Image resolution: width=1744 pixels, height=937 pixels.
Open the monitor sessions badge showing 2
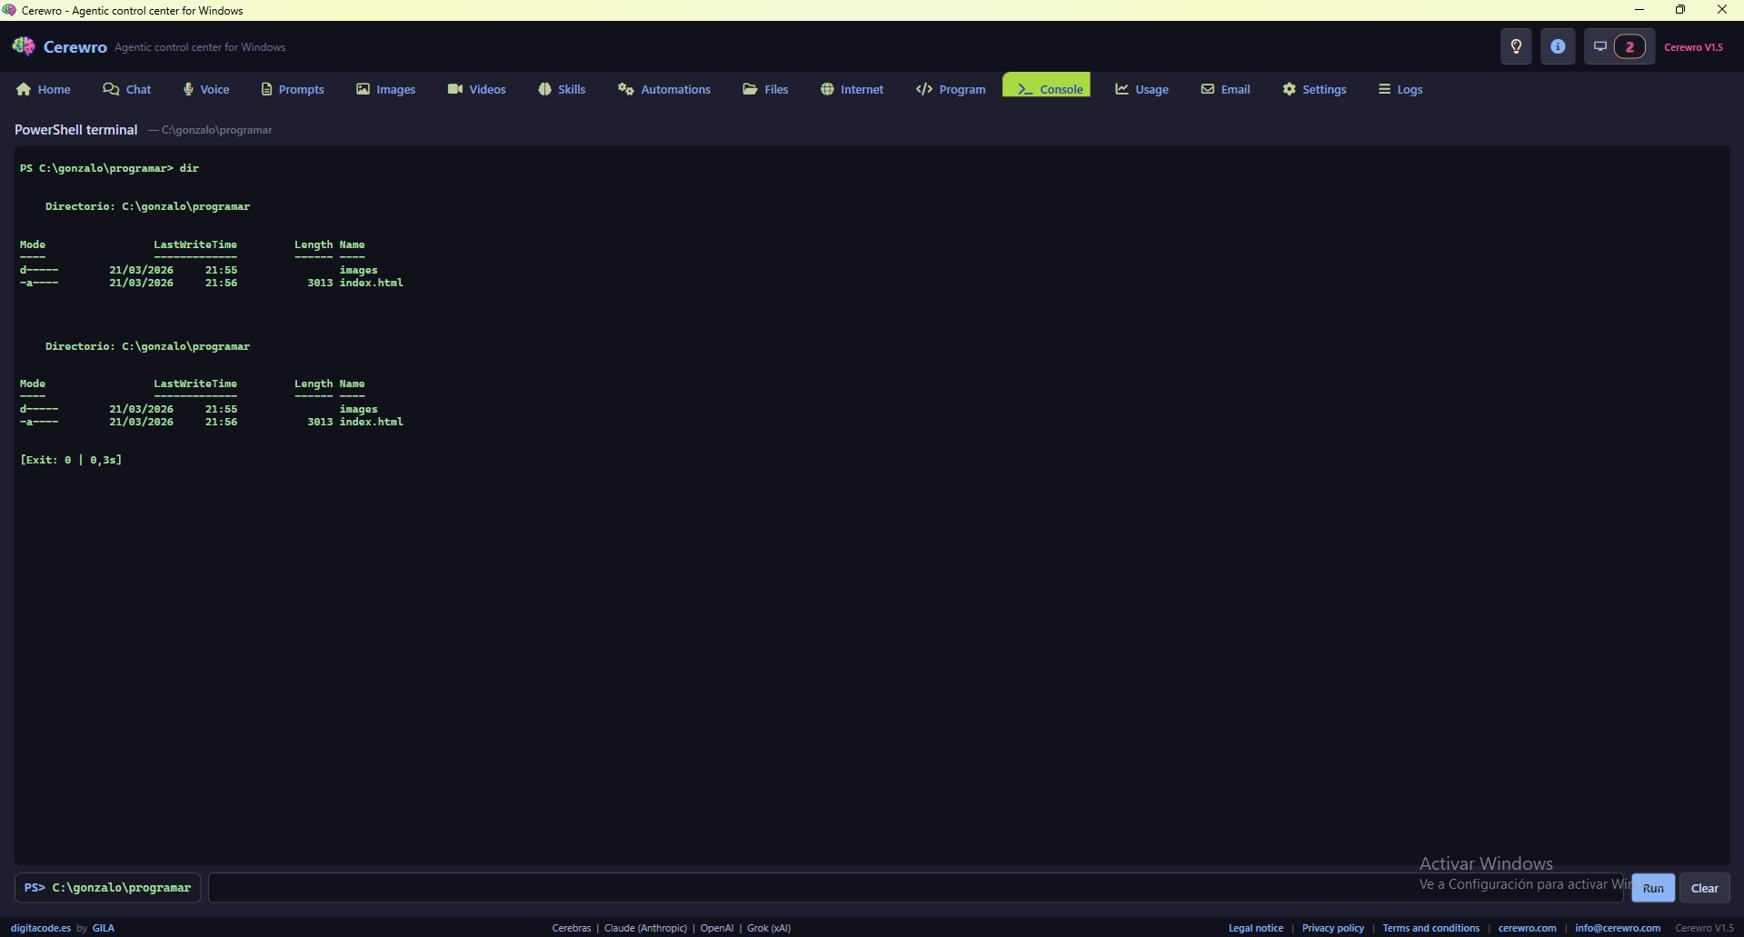click(1618, 46)
